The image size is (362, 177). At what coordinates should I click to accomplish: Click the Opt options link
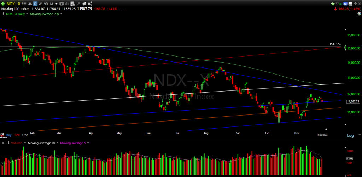point(25,135)
